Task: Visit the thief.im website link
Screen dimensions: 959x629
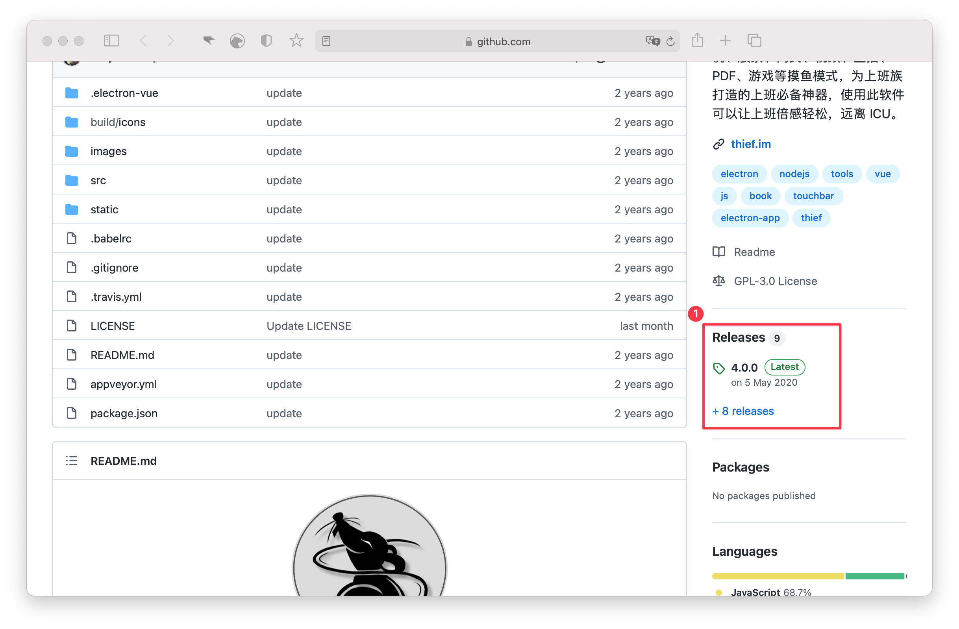Action: click(751, 144)
